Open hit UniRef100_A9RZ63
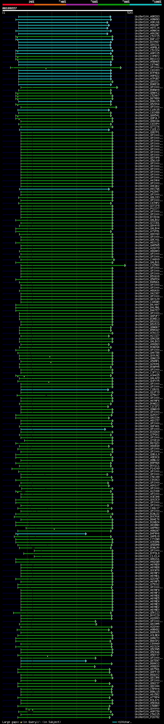This screenshot has height=724, width=164. click(x=147, y=17)
